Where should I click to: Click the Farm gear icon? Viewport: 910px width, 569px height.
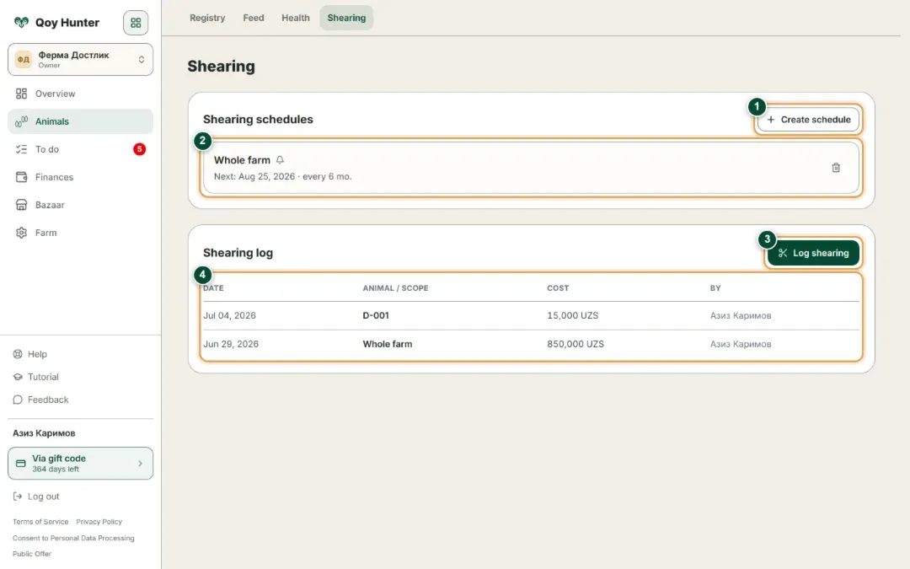coord(21,233)
